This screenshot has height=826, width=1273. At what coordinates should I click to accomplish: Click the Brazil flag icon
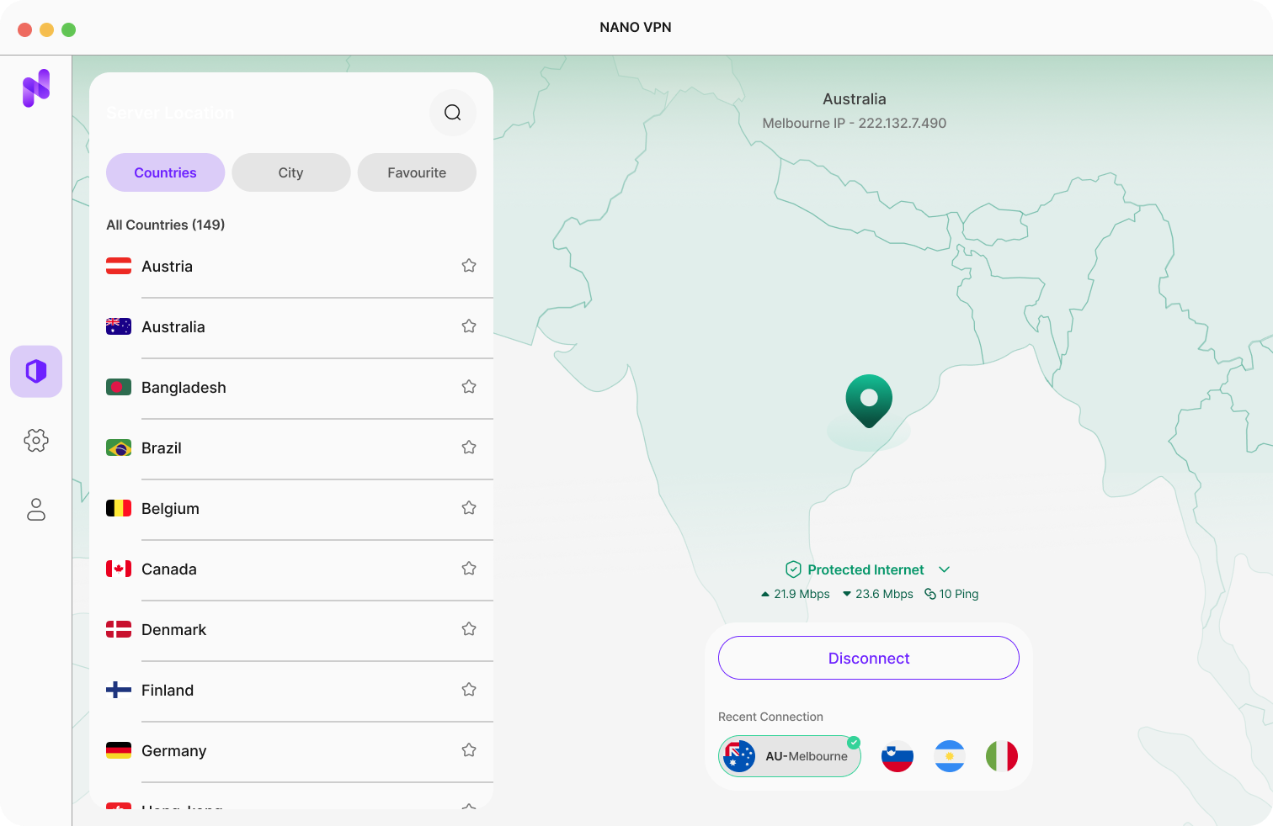[x=119, y=448]
